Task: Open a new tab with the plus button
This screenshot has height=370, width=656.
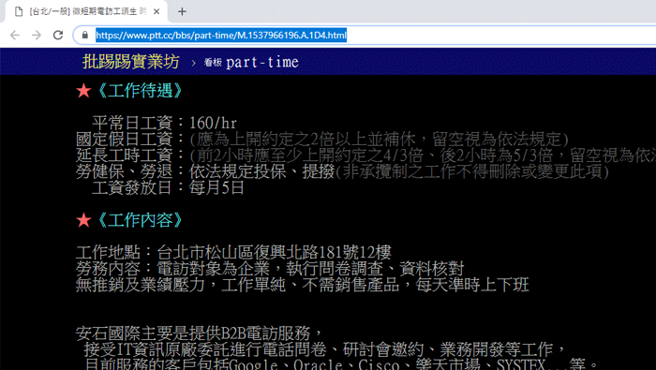Action: point(182,11)
